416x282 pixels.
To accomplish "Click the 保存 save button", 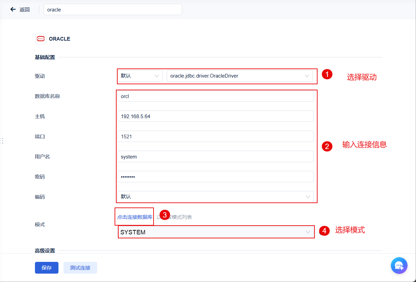I will point(47,268).
